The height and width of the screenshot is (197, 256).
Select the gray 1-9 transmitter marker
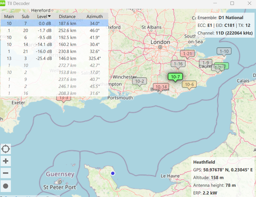coord(206,63)
